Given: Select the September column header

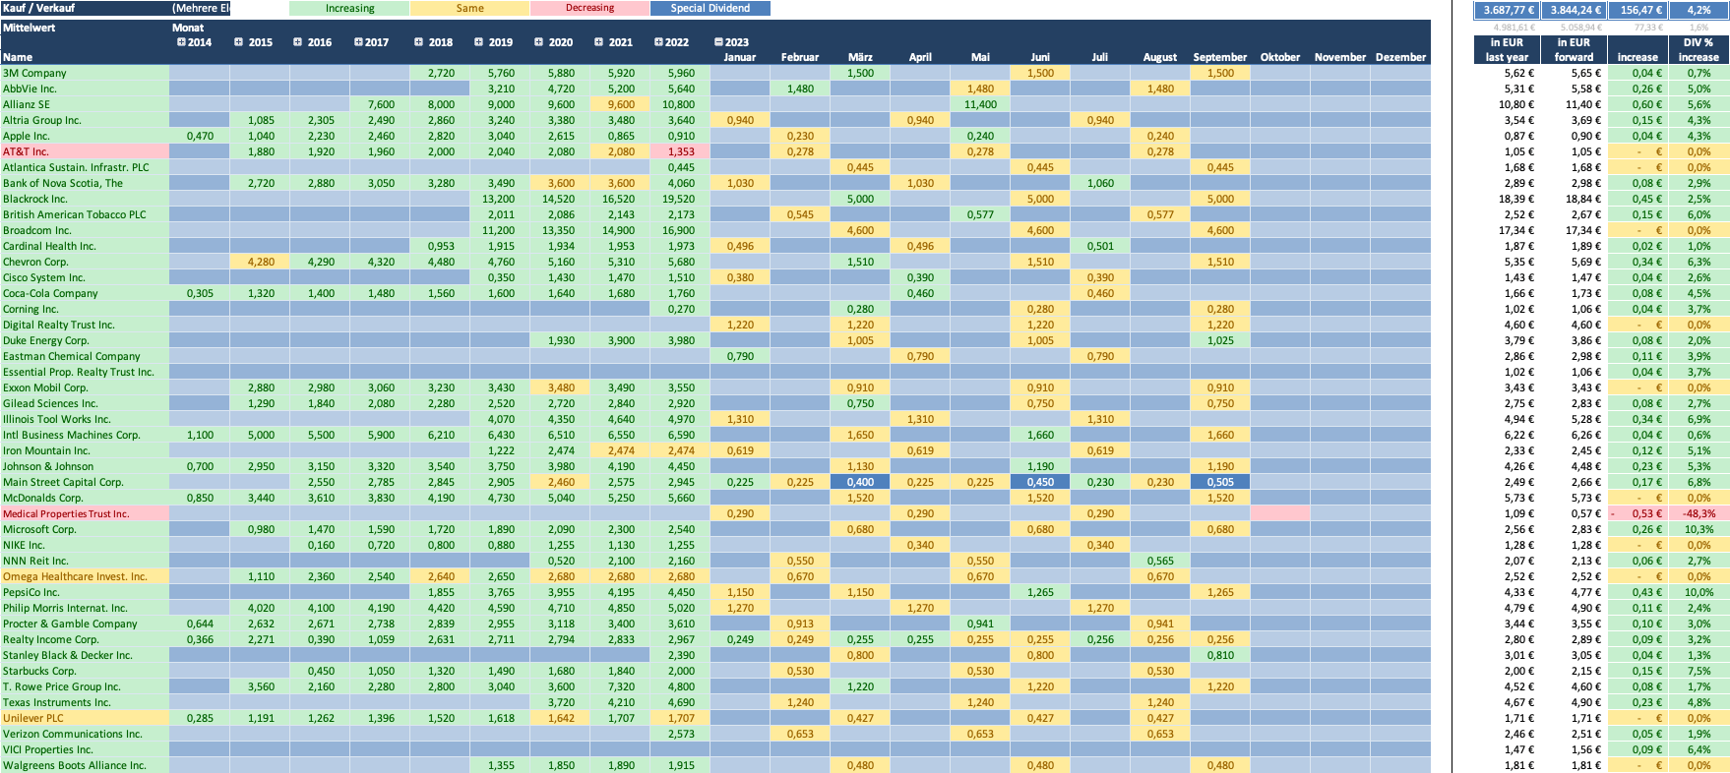Looking at the screenshot, I should click(1219, 57).
